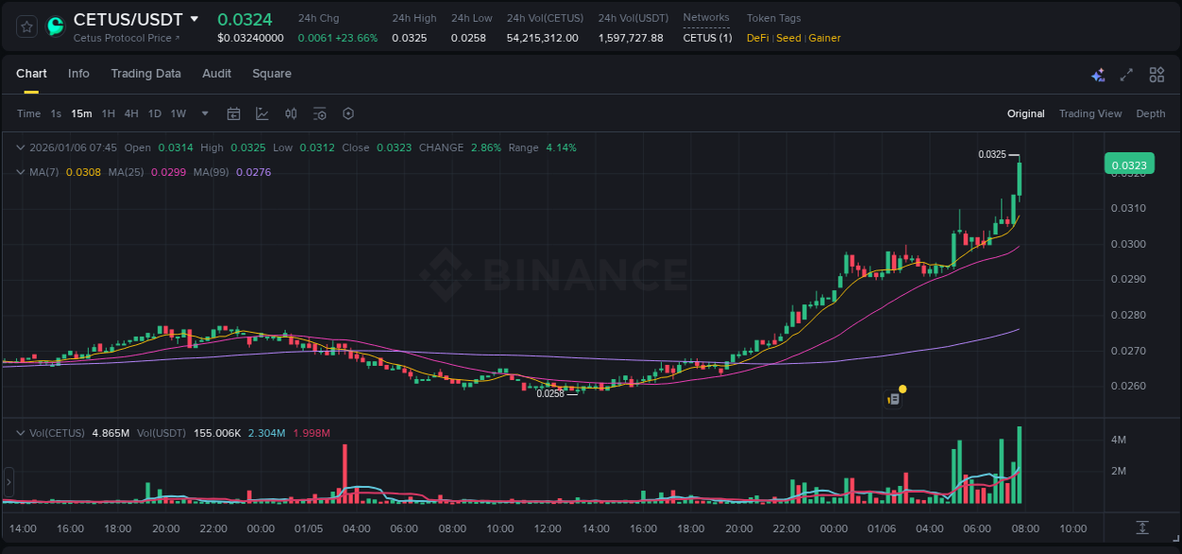Open the calendar go-to-date tool
The width and height of the screenshot is (1182, 554).
pos(234,113)
